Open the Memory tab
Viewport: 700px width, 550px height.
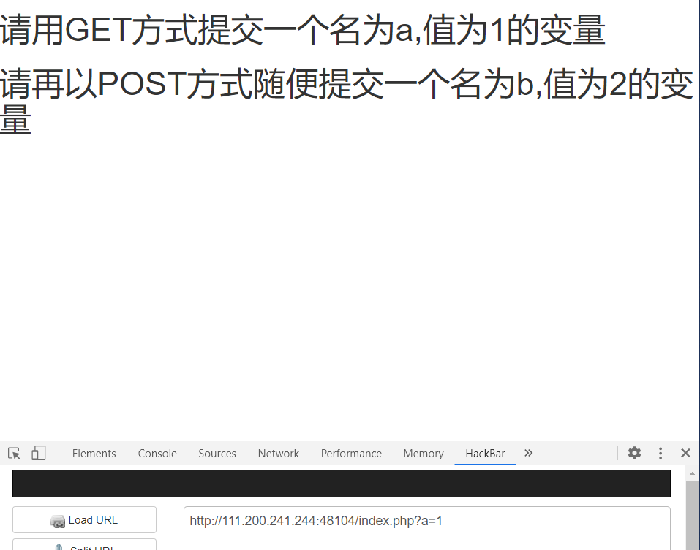point(424,454)
